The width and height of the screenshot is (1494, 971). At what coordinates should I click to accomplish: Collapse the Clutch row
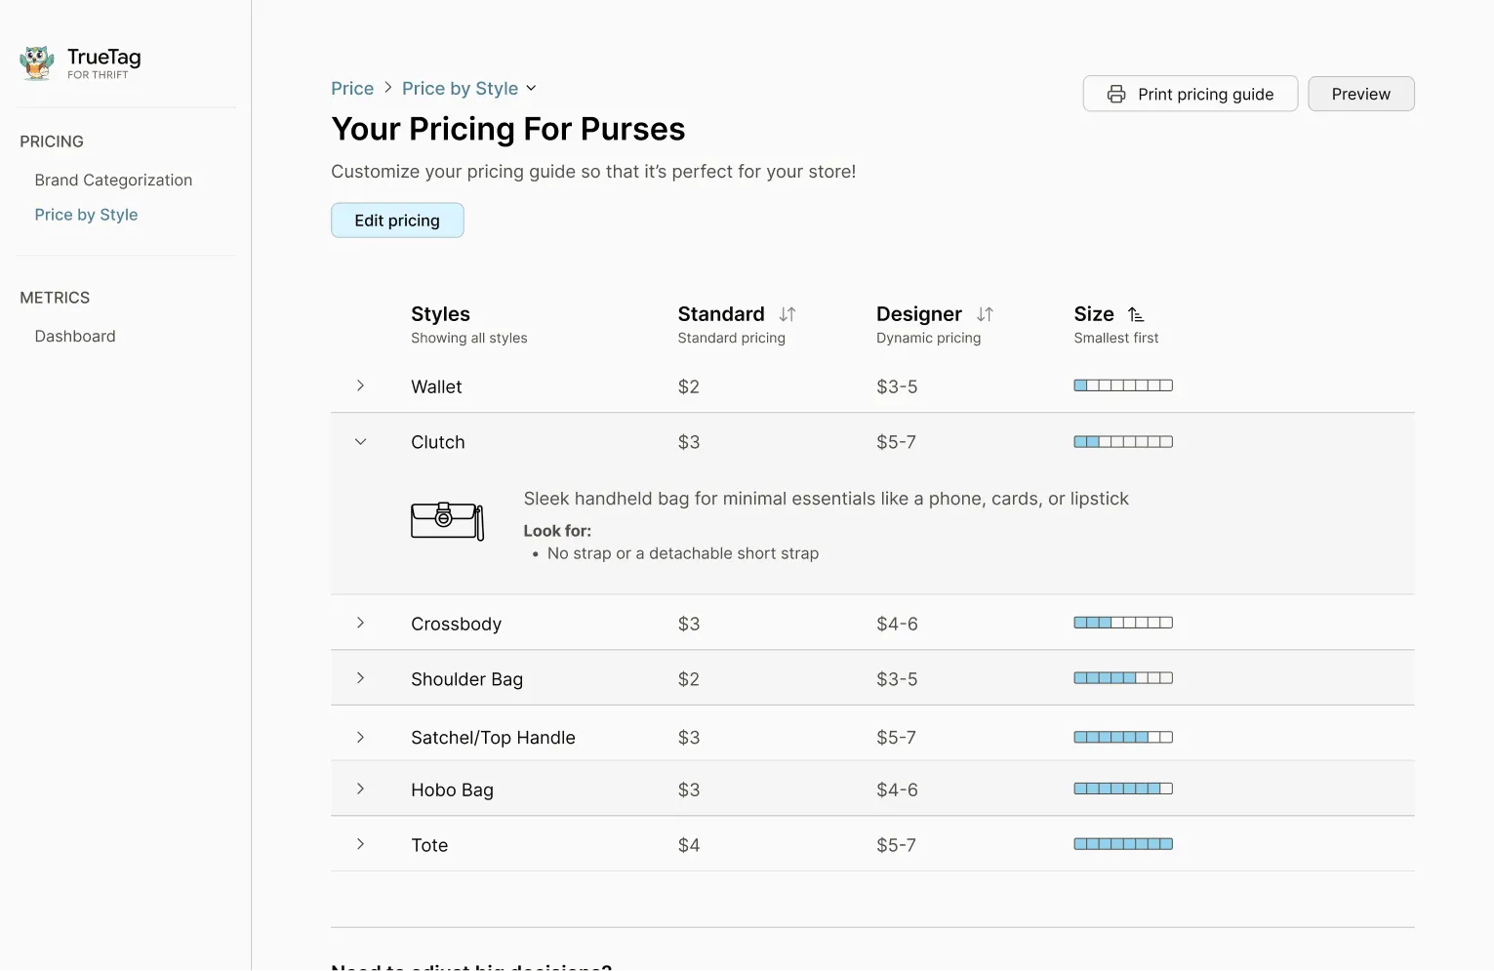360,442
